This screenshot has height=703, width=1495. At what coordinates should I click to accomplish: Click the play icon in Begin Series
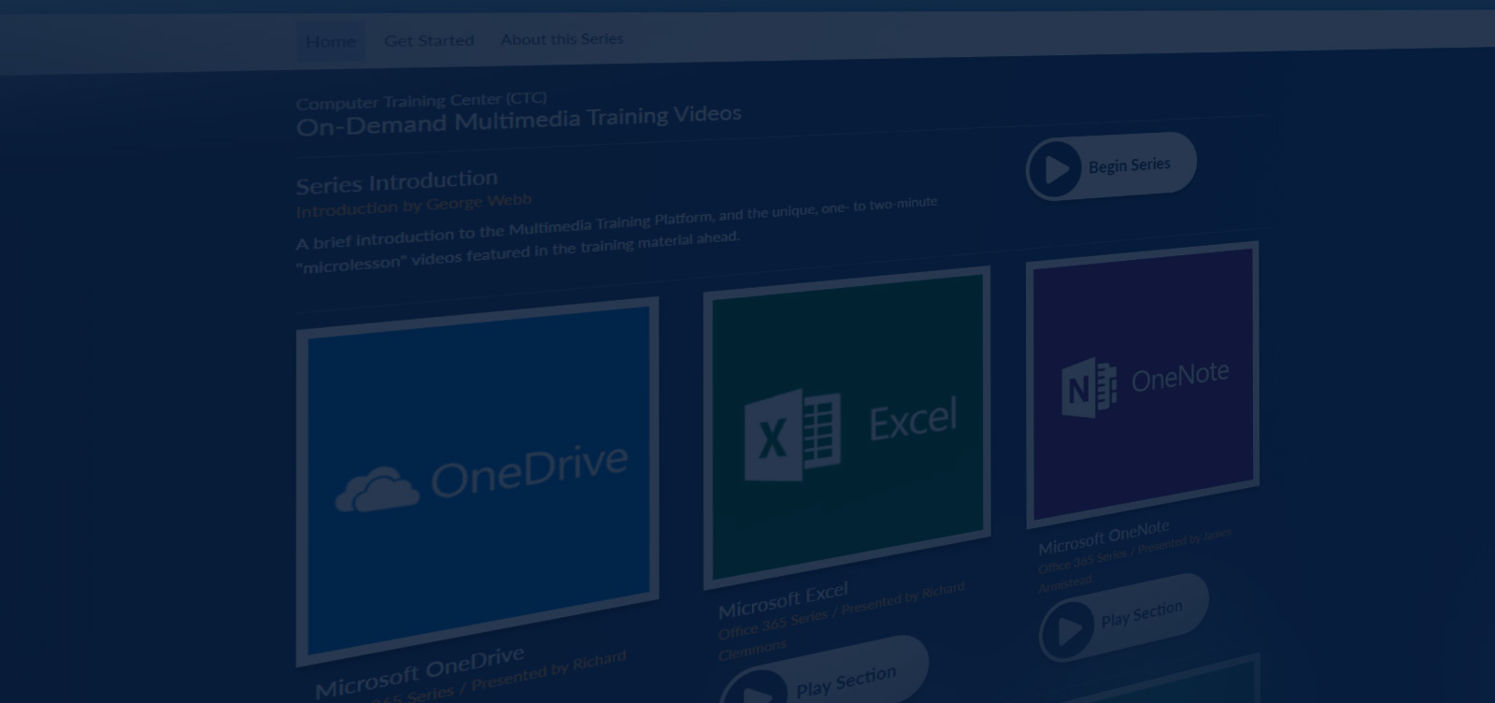pyautogui.click(x=1056, y=170)
